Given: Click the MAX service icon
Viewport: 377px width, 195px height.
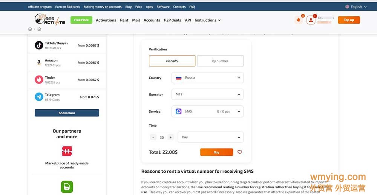Looking at the screenshot, I should pyautogui.click(x=179, y=111).
